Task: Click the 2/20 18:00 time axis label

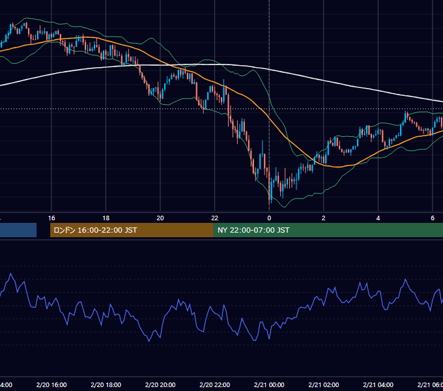Action: tap(106, 384)
